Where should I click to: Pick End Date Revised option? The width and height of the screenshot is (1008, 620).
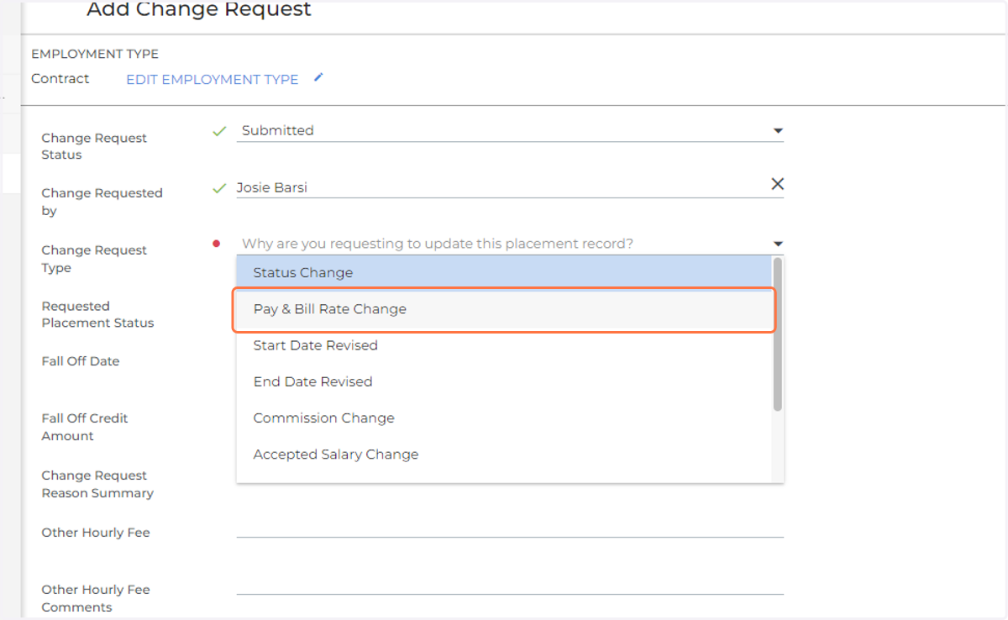click(x=503, y=381)
